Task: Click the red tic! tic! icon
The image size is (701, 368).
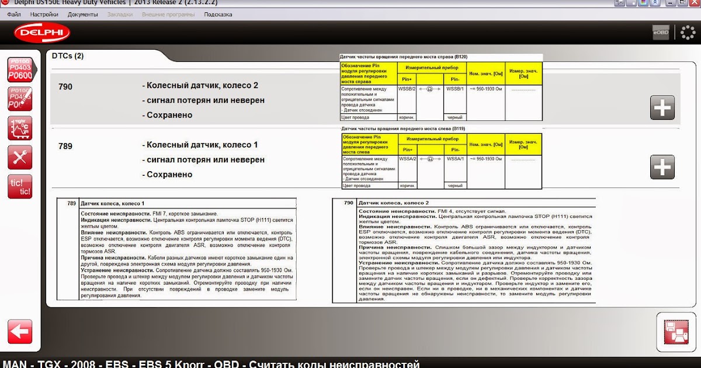Action: [20, 186]
